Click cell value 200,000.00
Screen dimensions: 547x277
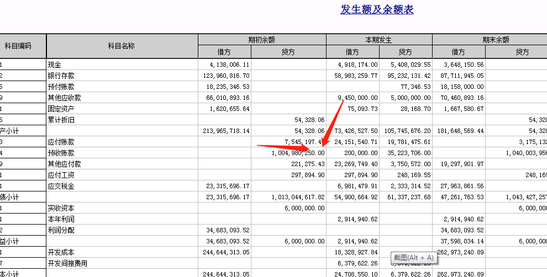(361, 153)
